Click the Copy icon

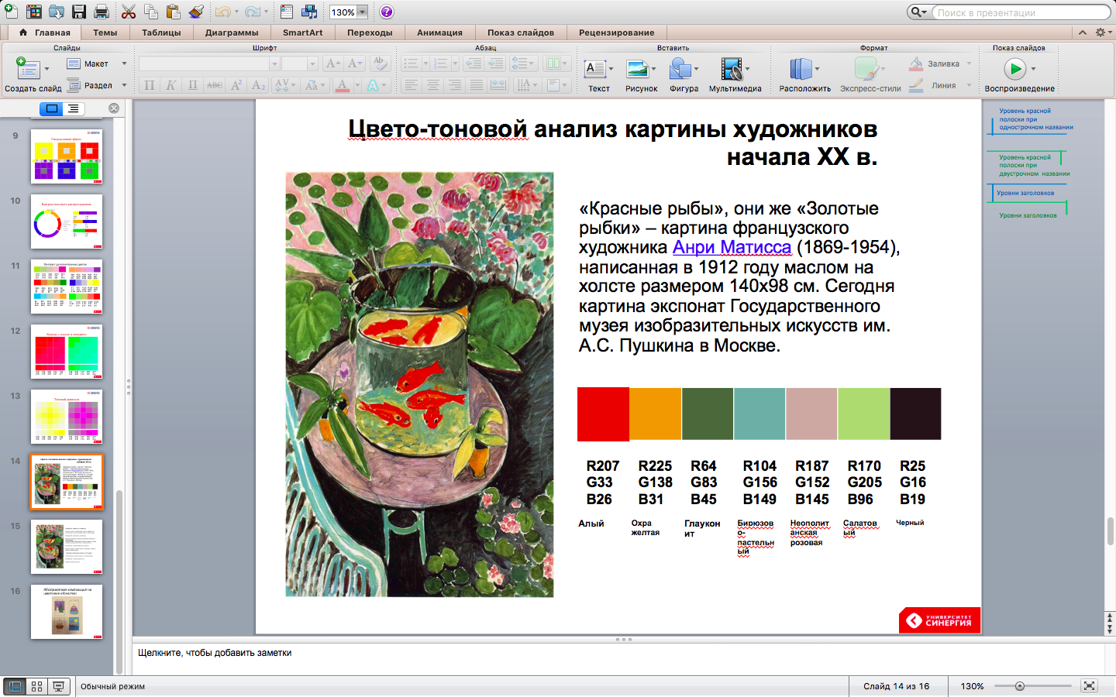pos(151,12)
